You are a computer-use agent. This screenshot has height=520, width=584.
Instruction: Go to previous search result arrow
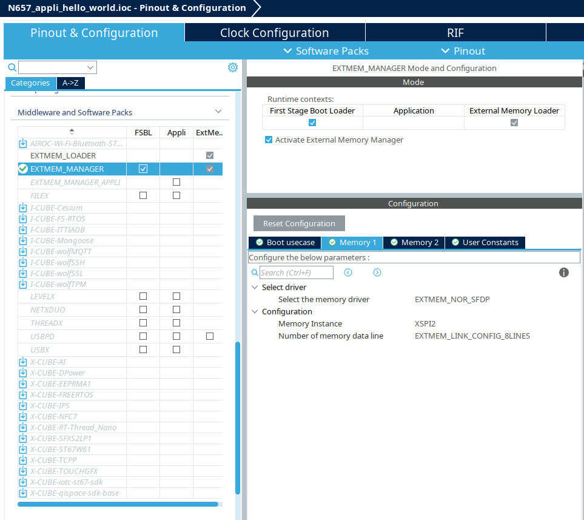(348, 272)
